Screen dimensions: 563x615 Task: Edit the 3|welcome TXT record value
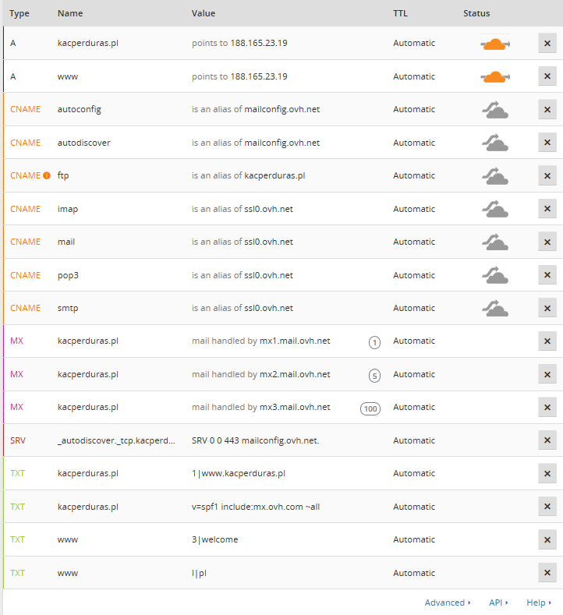[x=215, y=539]
